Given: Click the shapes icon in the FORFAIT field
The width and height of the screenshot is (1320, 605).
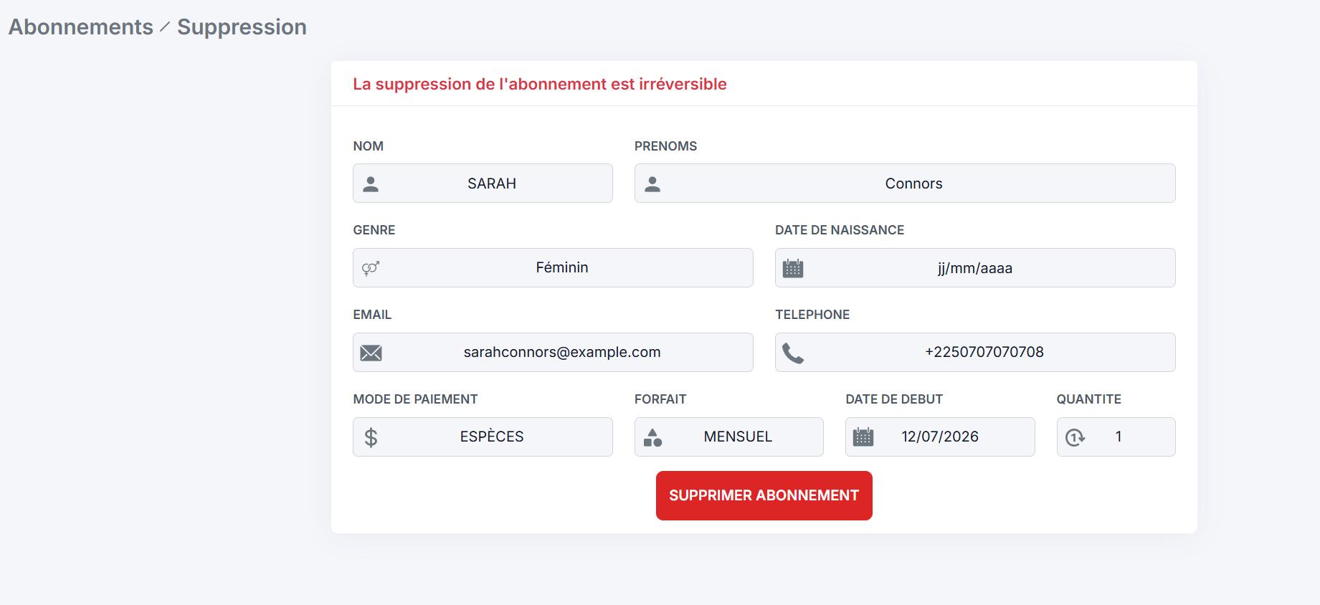Looking at the screenshot, I should pyautogui.click(x=652, y=437).
